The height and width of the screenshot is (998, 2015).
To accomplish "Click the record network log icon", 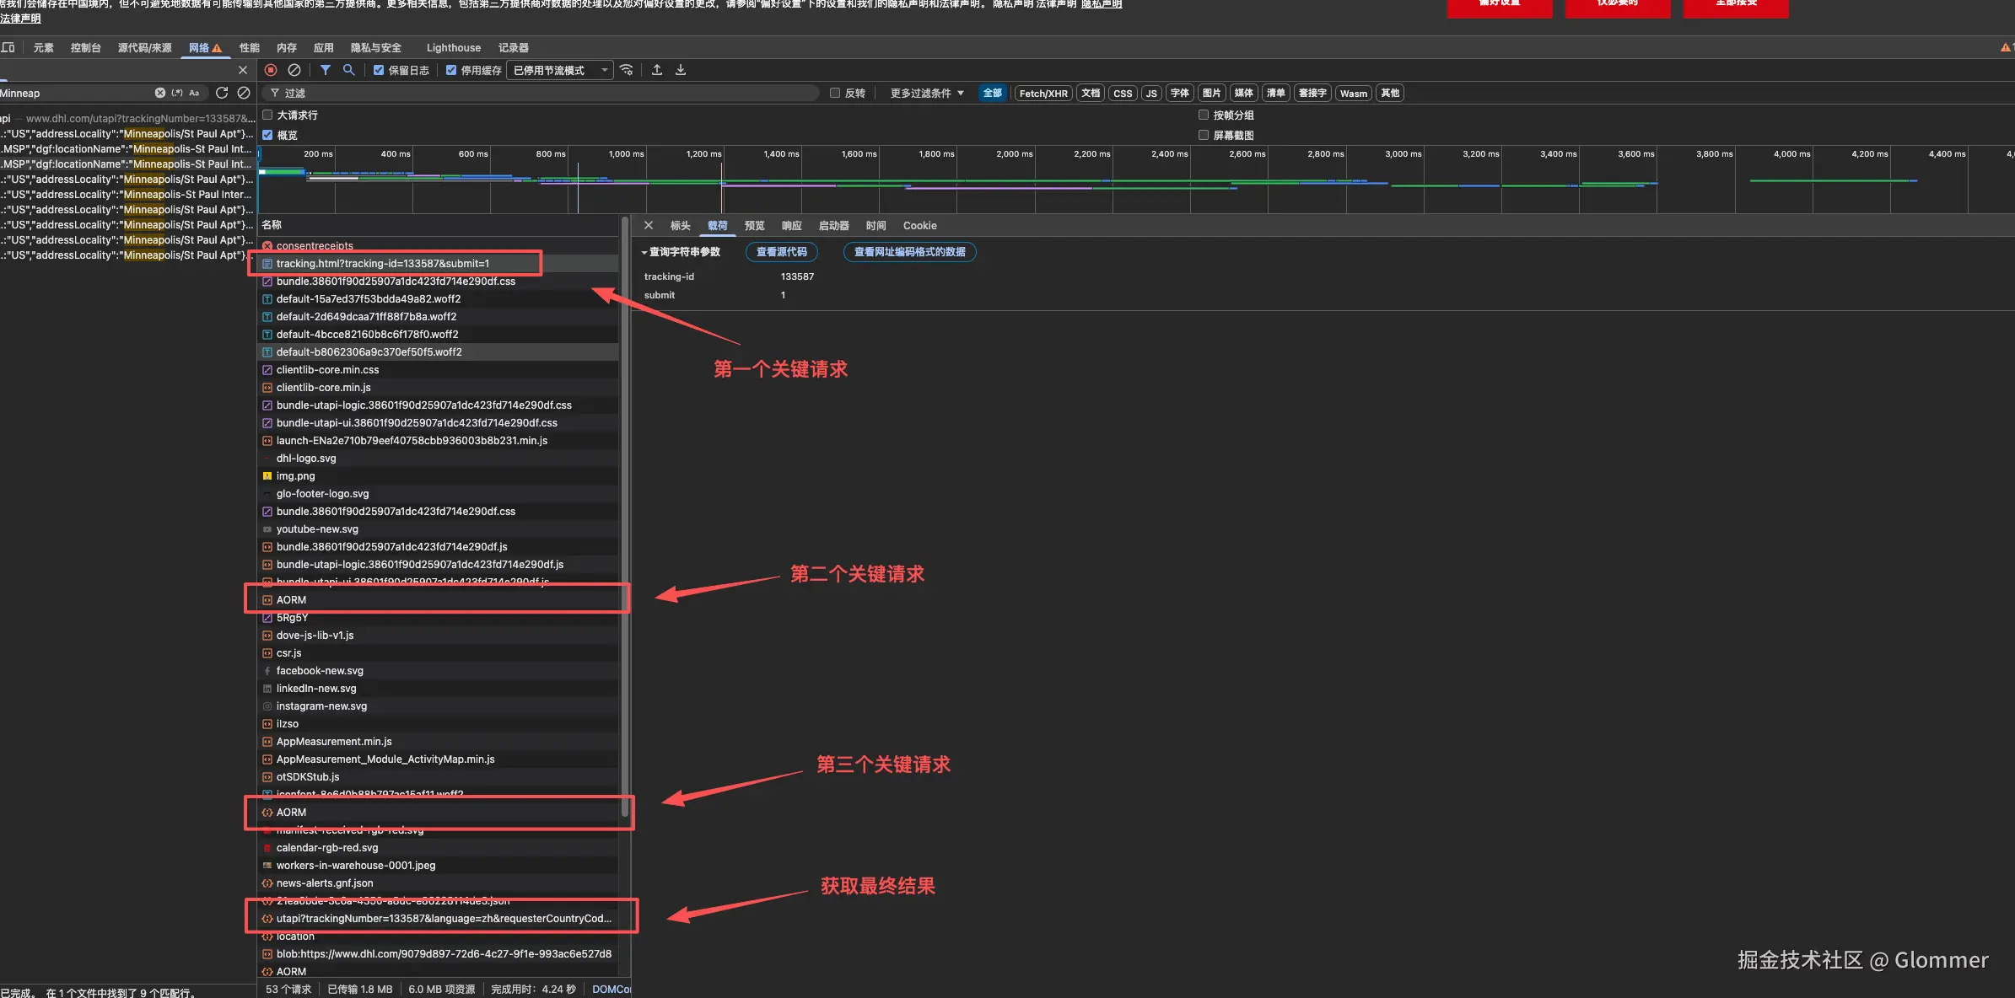I will 271,70.
